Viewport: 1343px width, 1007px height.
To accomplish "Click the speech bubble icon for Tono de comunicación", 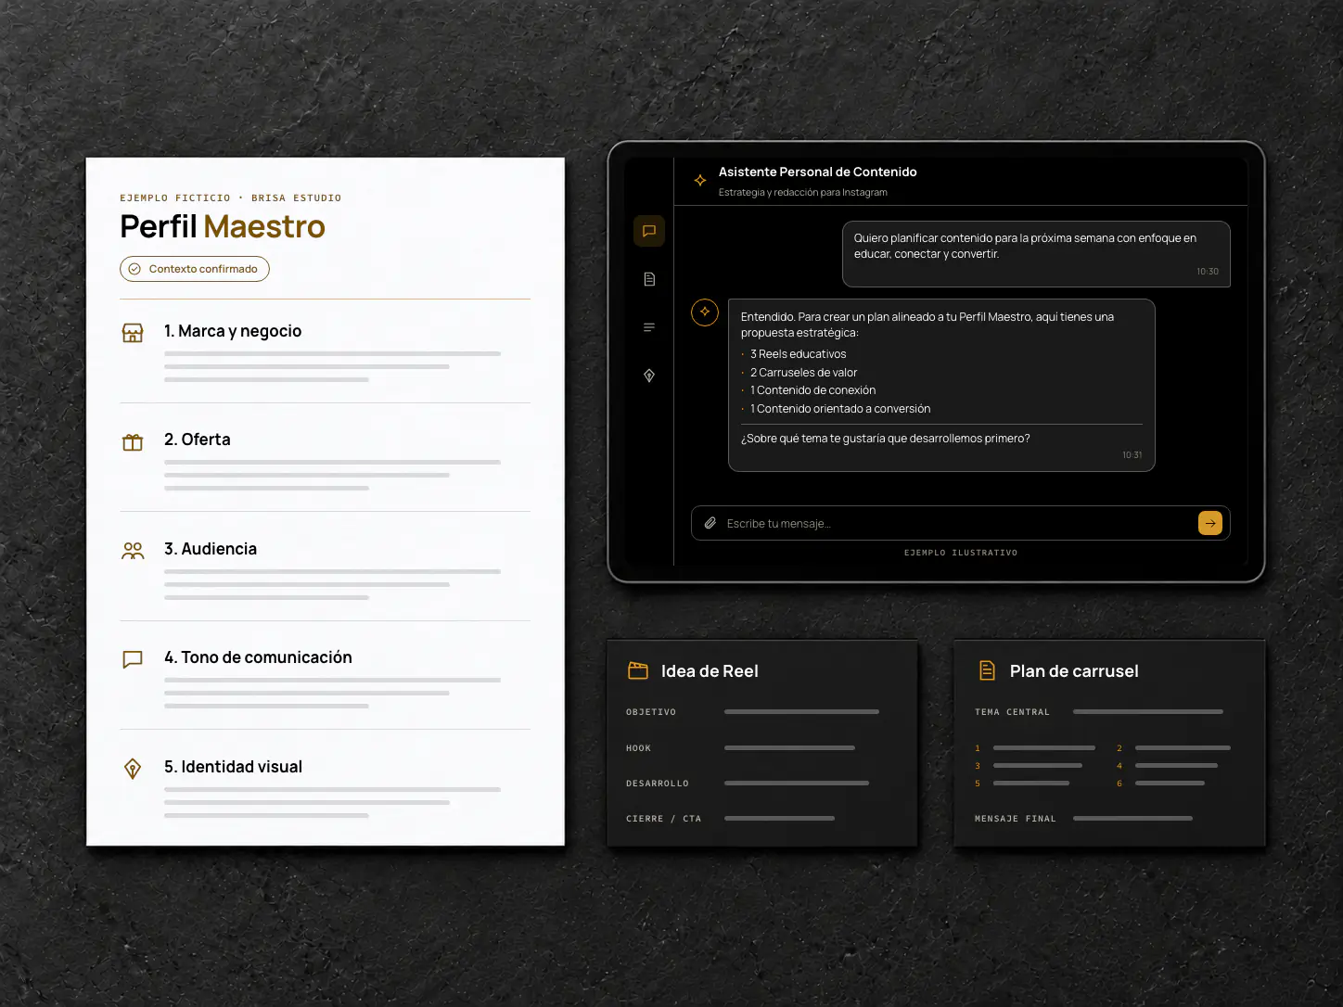I will pyautogui.click(x=133, y=659).
